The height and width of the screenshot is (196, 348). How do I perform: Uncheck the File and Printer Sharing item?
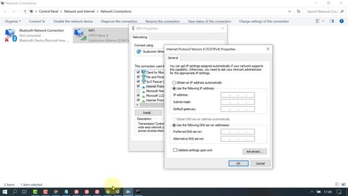[138, 77]
